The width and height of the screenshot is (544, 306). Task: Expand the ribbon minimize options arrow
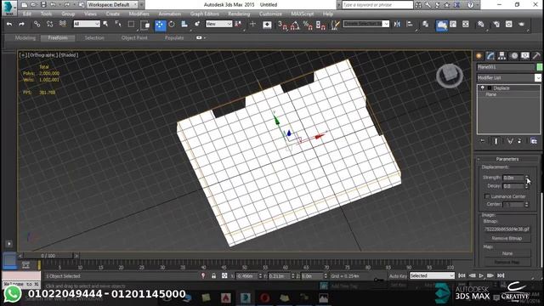(x=205, y=37)
